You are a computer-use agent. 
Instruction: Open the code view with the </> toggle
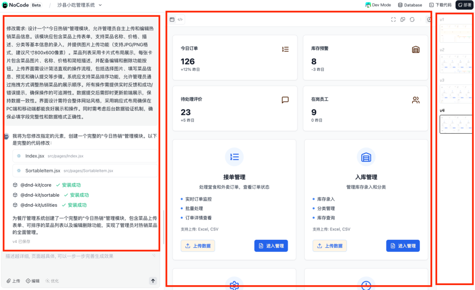pos(180,19)
